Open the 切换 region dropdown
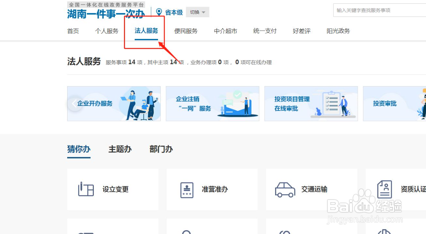 coord(197,12)
